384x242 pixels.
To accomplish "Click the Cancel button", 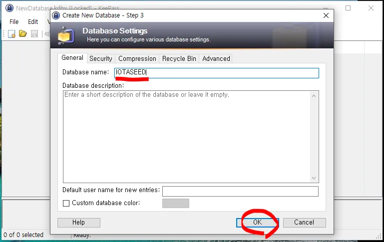I will [x=304, y=223].
